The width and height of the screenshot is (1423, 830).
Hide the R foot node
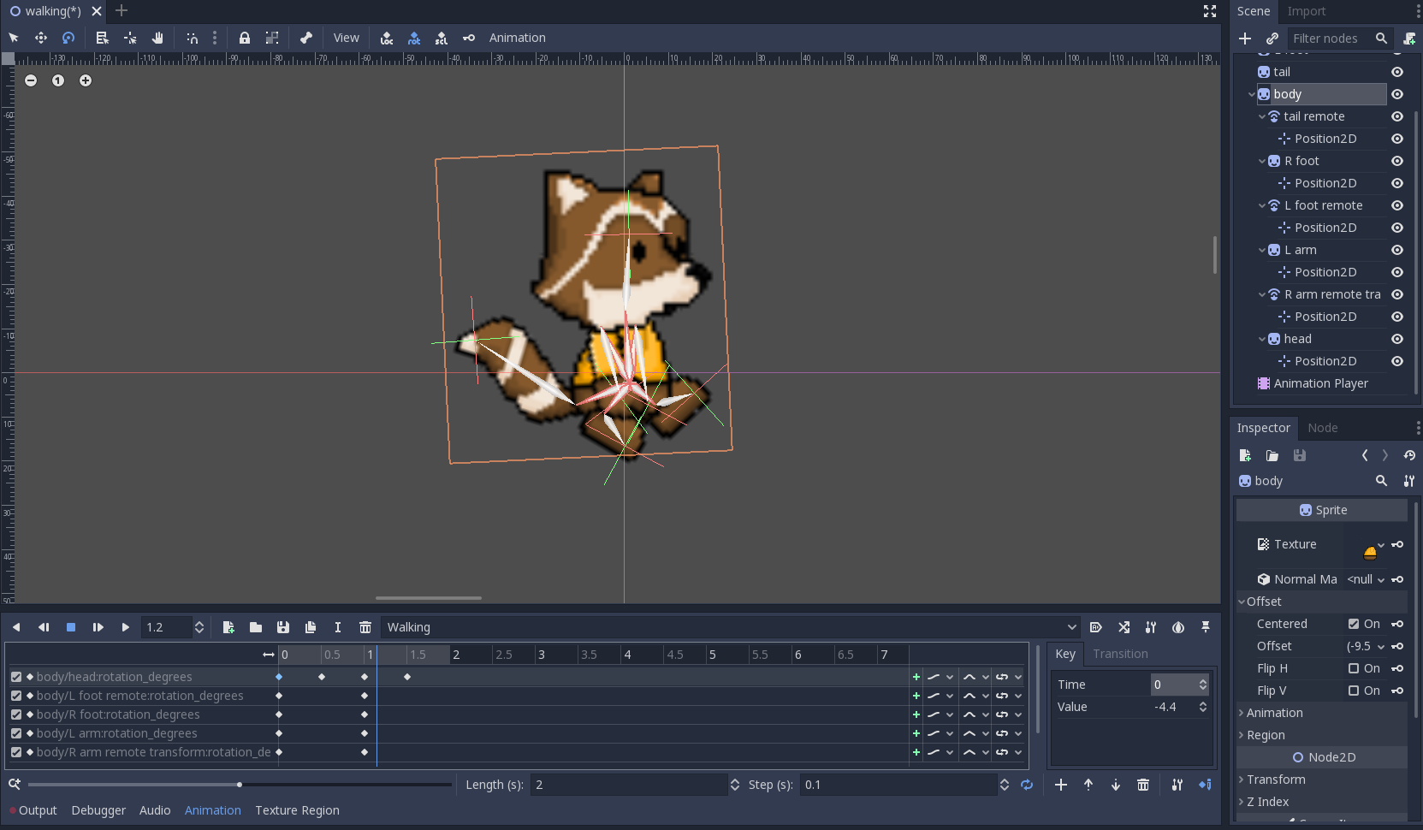(x=1397, y=161)
